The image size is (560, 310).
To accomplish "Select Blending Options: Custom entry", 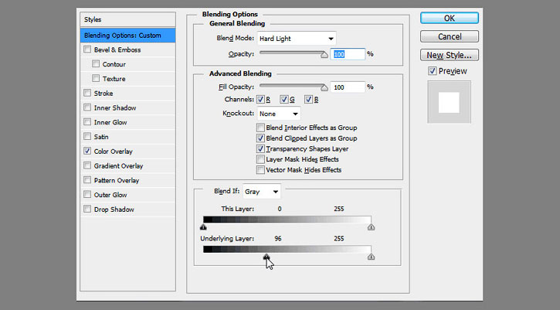I will 128,36.
